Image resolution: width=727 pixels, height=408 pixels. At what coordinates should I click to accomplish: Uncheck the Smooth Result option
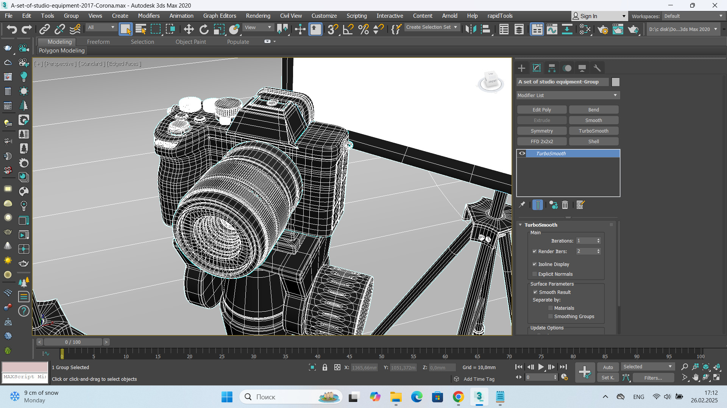[x=535, y=292]
